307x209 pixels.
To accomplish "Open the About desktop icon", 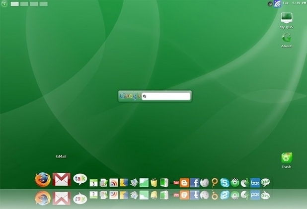I will click(287, 40).
